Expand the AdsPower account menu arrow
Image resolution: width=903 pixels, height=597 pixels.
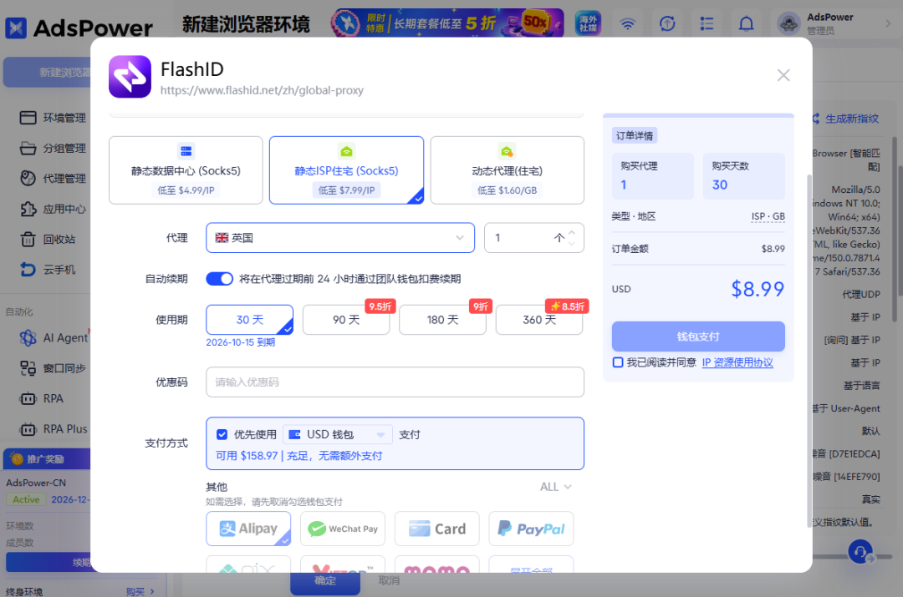pos(888,23)
